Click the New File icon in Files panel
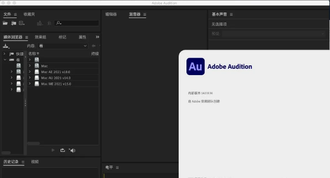The image size is (330, 178). (x=21, y=23)
